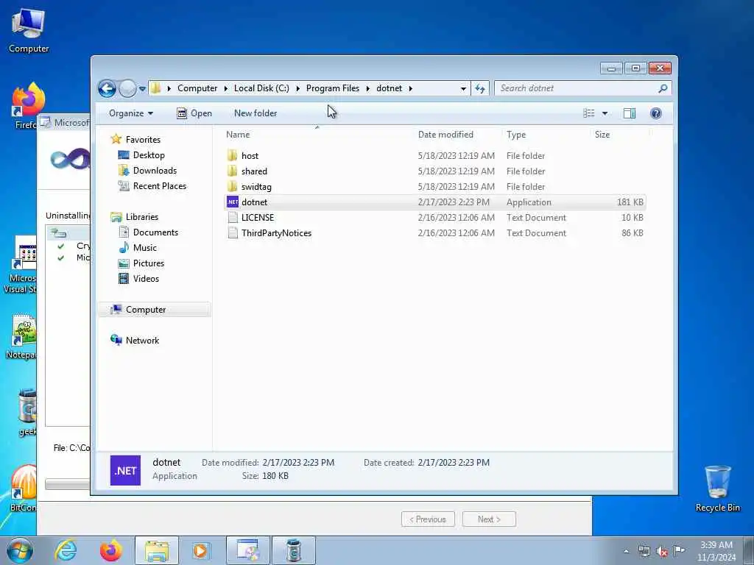
Task: Select the dotnet application file
Action: coord(434,202)
